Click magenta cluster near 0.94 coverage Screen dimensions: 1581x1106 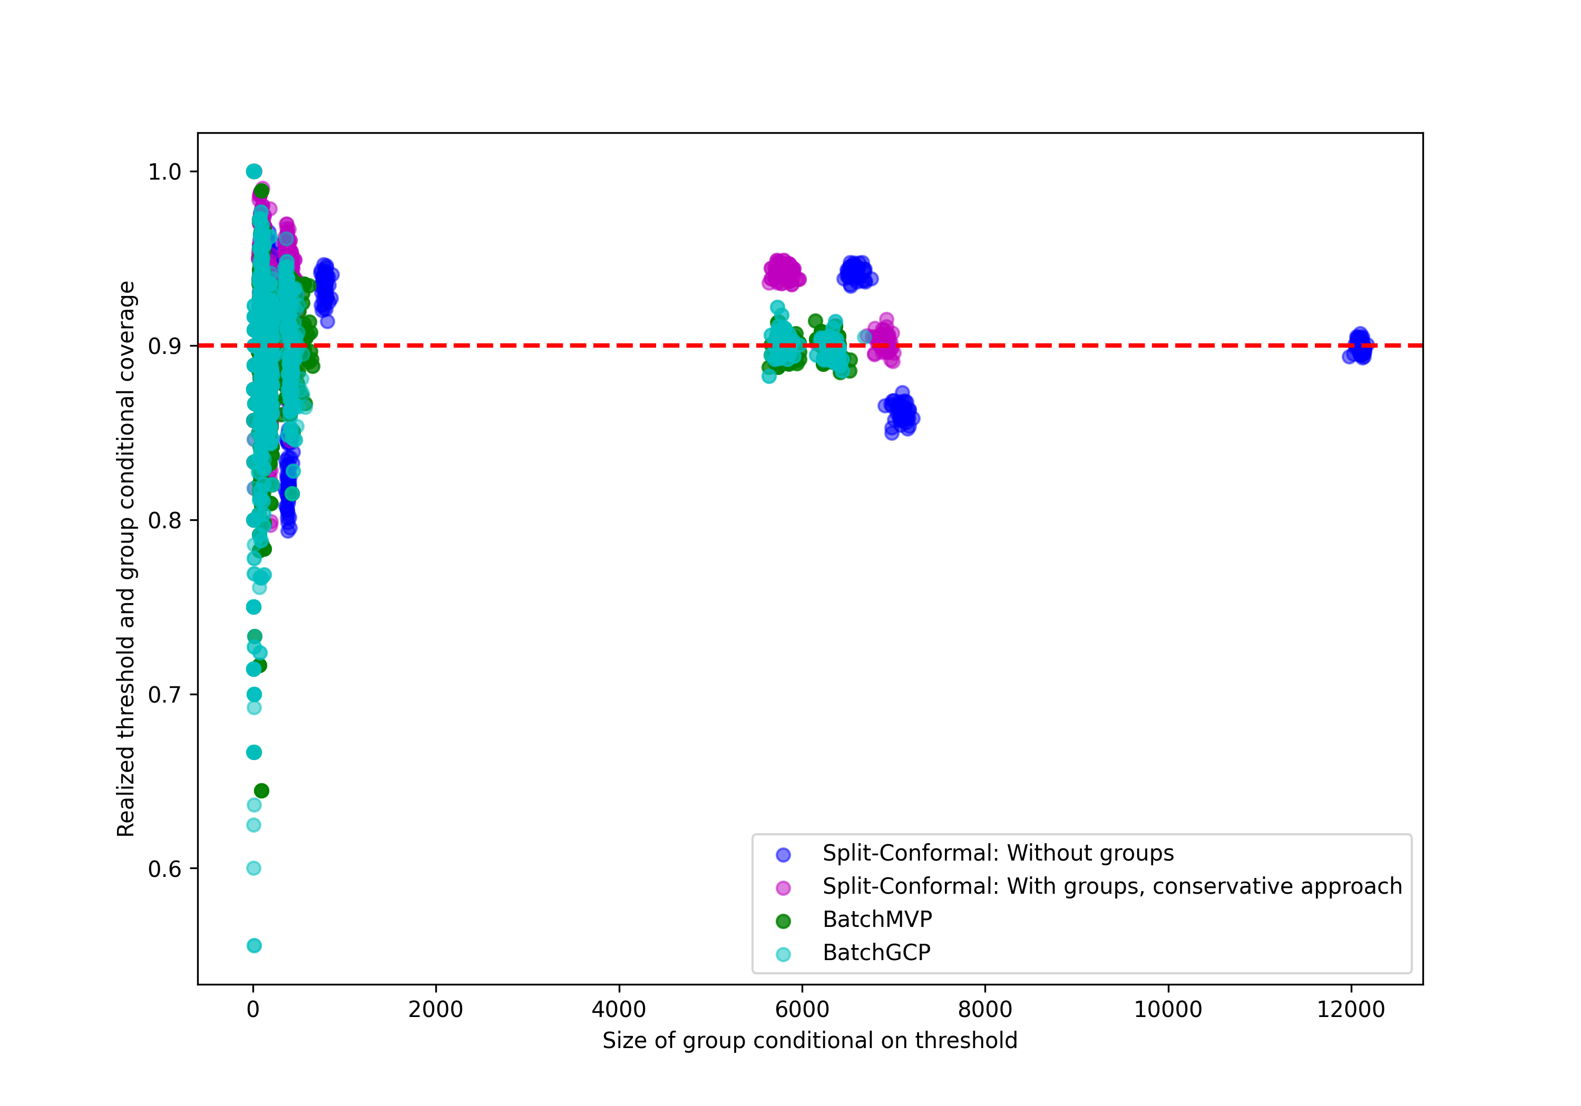pos(784,272)
